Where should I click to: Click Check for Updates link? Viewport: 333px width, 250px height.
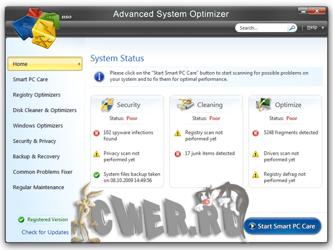click(45, 232)
